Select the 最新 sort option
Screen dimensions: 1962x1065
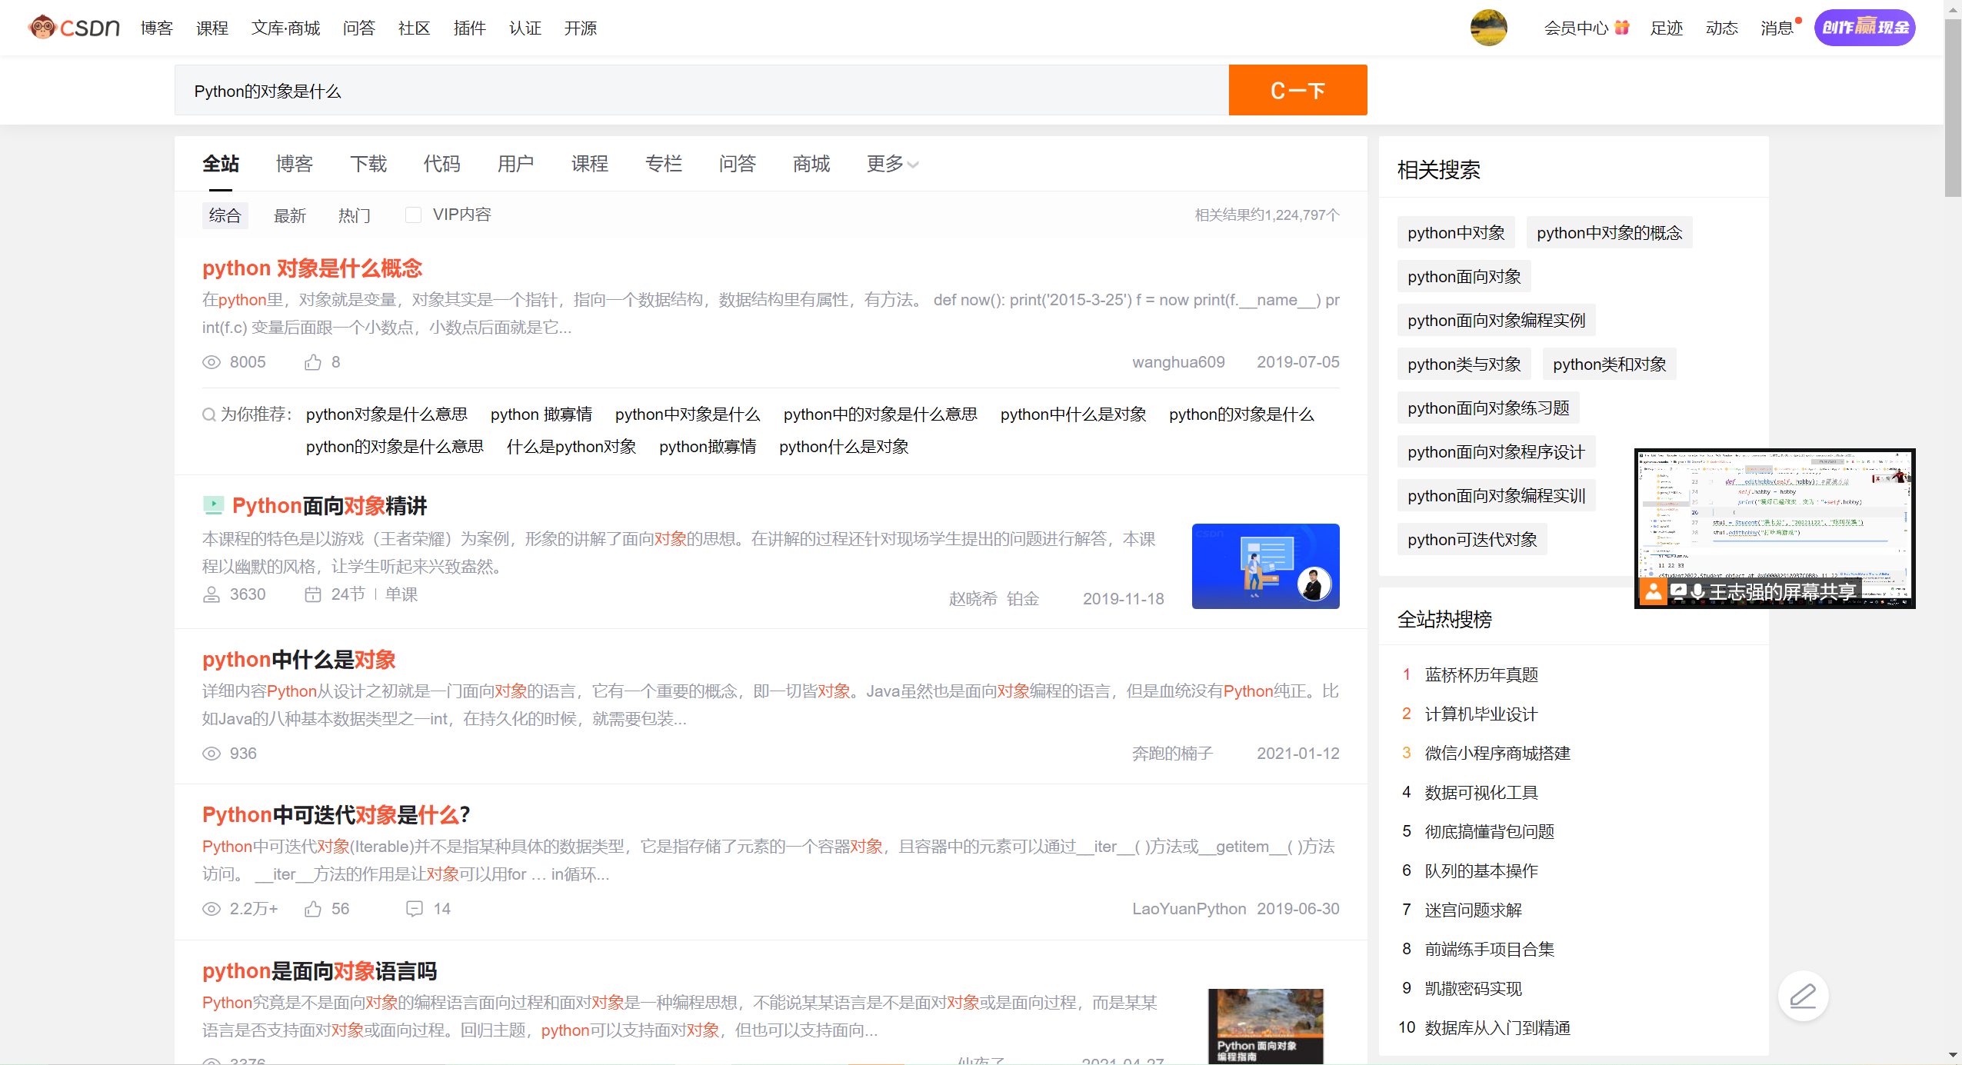tap(290, 216)
